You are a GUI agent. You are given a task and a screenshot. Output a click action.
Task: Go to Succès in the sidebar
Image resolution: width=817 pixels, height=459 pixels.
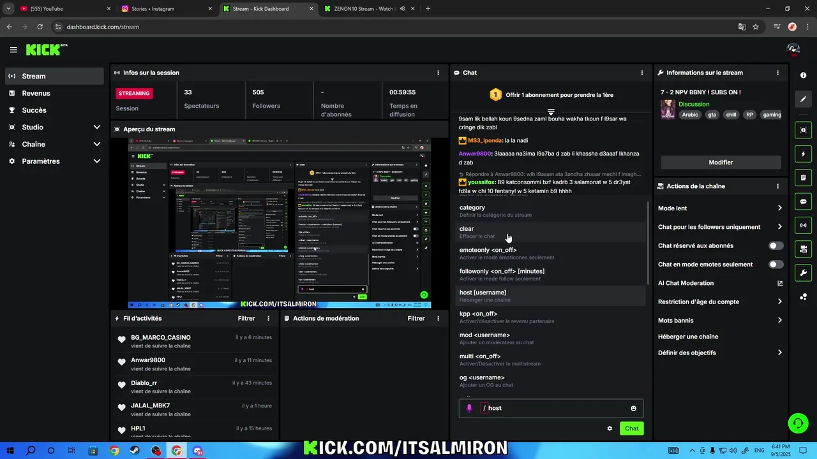[54, 110]
